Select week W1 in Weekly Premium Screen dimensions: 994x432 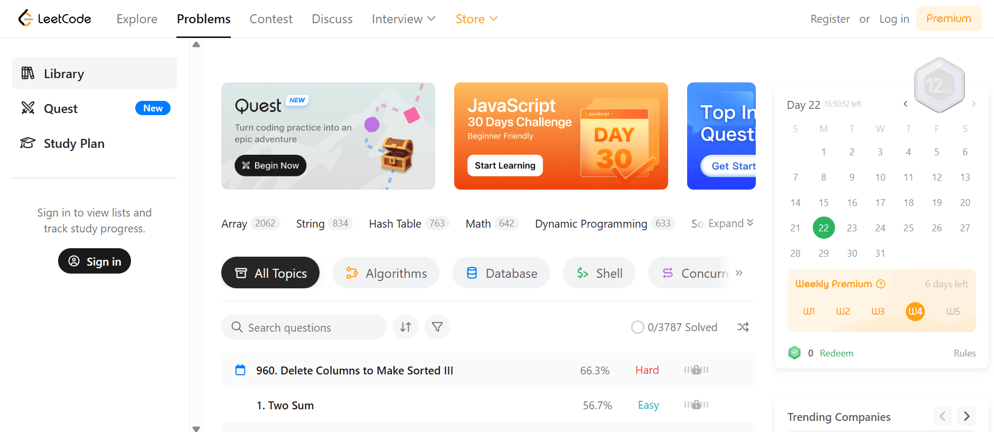click(809, 311)
